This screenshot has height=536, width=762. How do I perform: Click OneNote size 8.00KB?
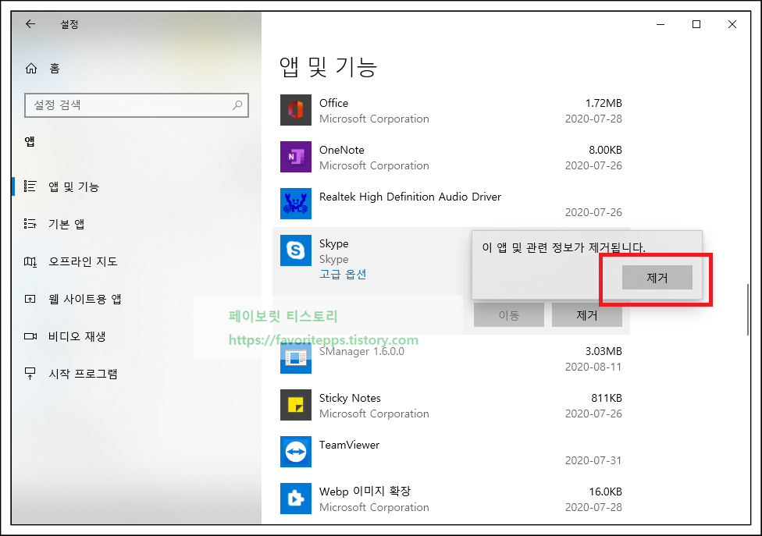(606, 150)
